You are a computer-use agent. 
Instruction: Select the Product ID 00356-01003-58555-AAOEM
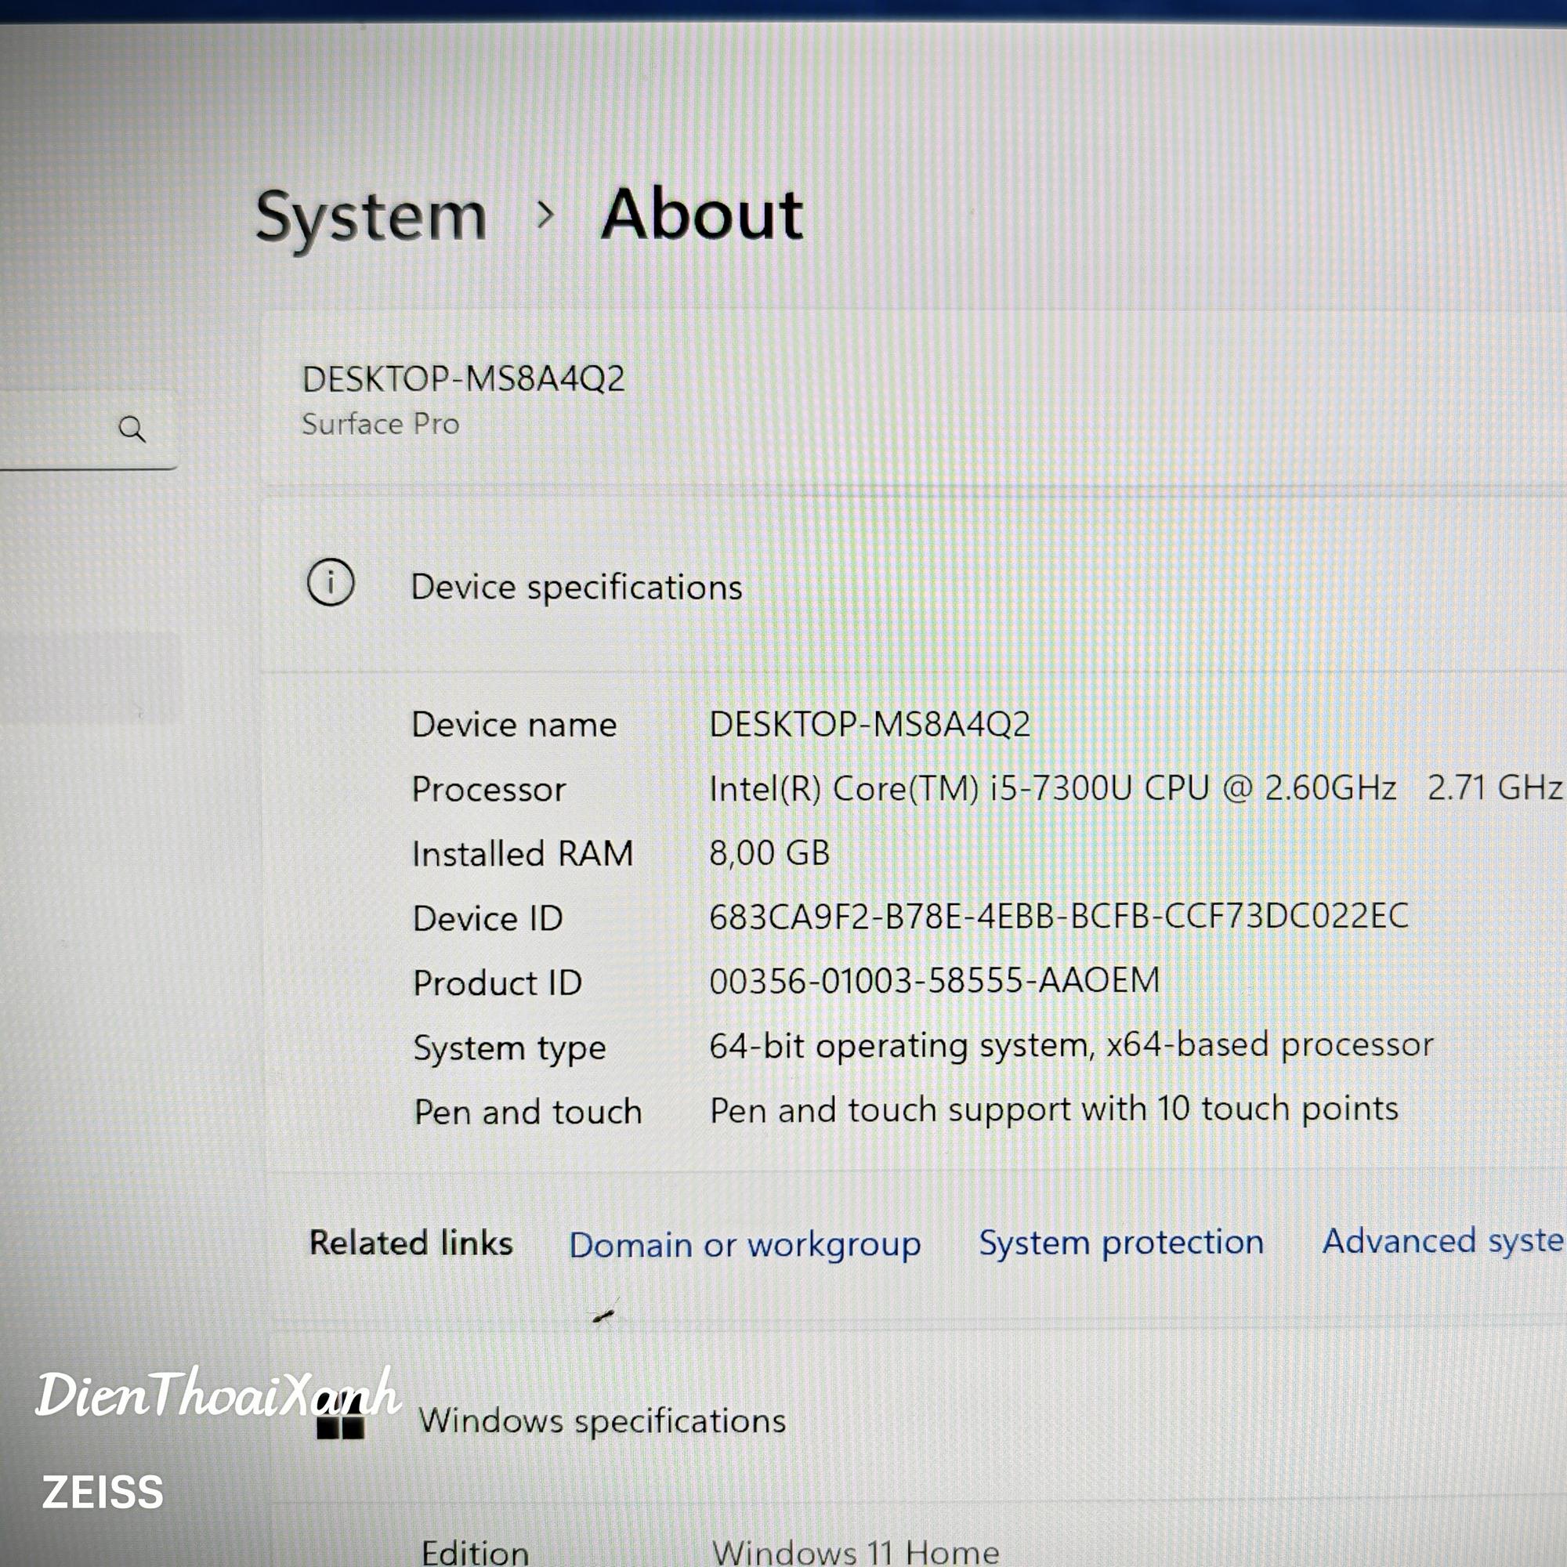[x=935, y=981]
